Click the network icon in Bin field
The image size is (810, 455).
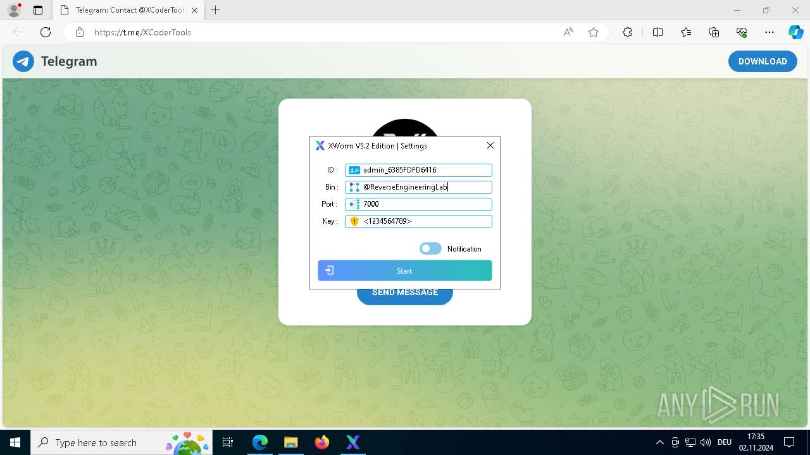click(x=354, y=187)
